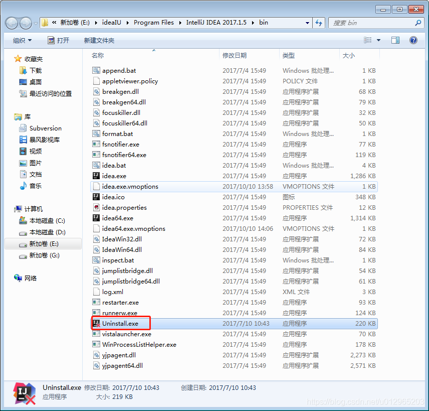
Task: Click the append.bat file icon
Action: coord(96,70)
